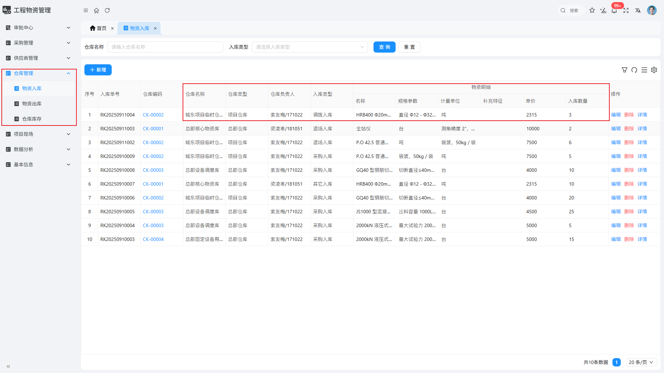Open warehouse code link CK-00004
Viewport: 664px width, 373px height.
pos(153,239)
